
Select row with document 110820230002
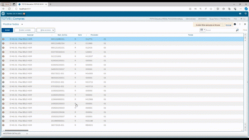tap(123, 95)
